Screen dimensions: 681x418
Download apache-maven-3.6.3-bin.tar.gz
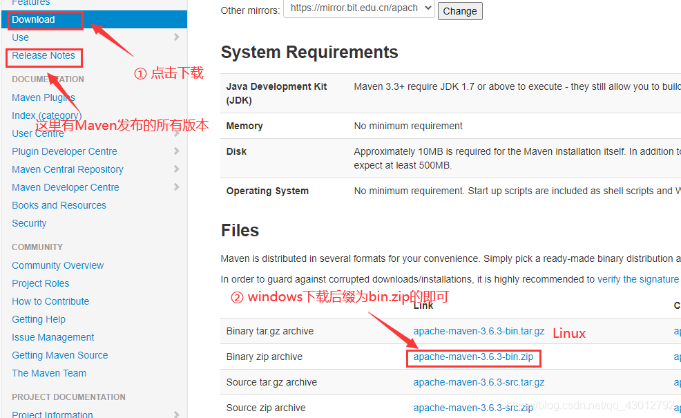pyautogui.click(x=479, y=331)
